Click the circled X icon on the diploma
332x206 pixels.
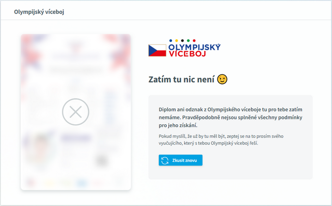point(76,112)
